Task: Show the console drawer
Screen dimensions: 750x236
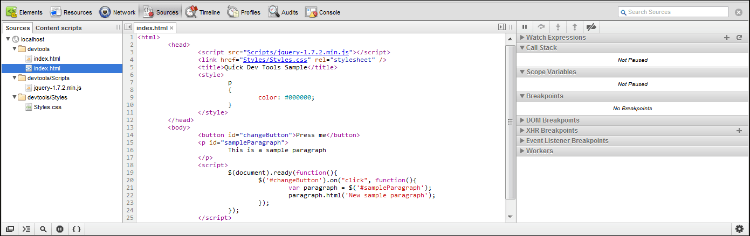Action: click(26, 228)
